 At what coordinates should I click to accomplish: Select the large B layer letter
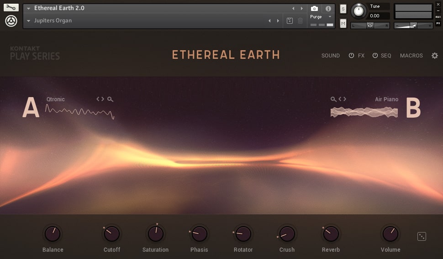pyautogui.click(x=413, y=108)
